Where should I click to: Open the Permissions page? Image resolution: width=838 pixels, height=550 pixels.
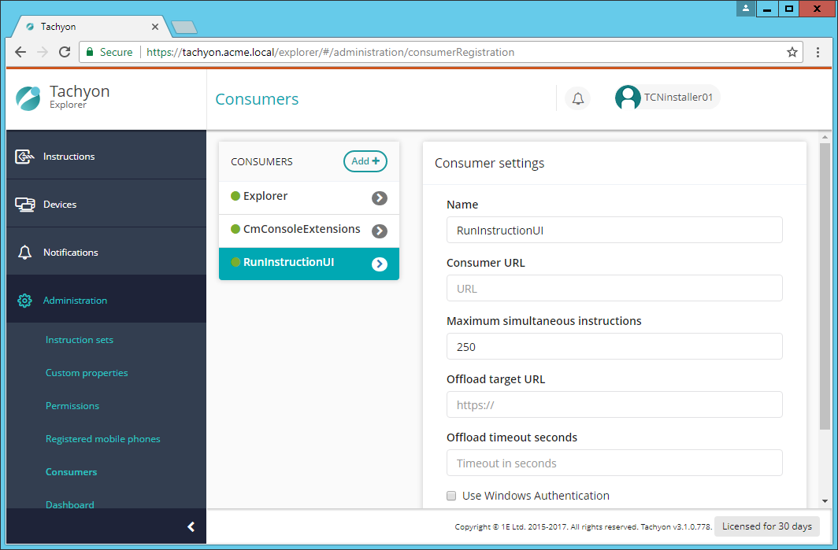[x=72, y=406]
